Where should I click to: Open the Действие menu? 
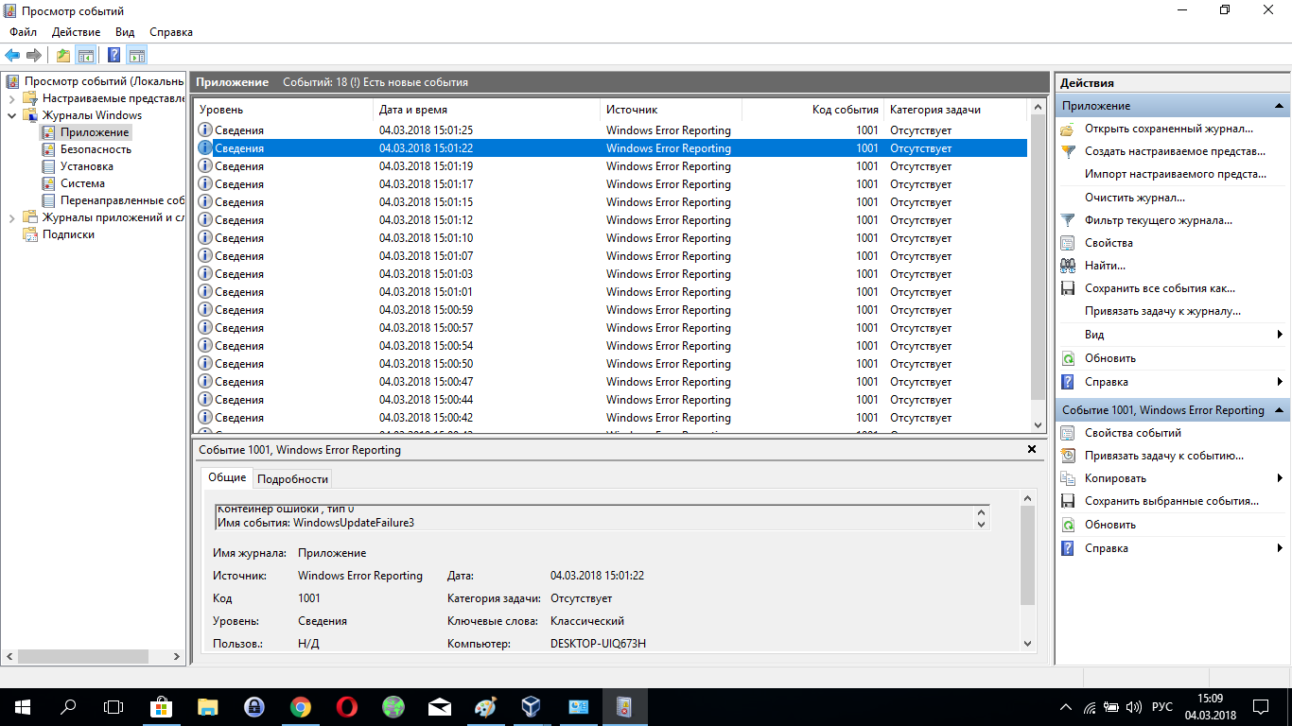click(x=76, y=32)
